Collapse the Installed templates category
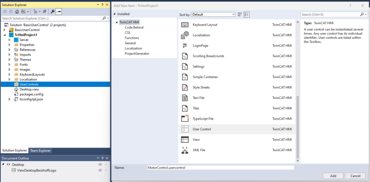The height and width of the screenshot is (182, 370). coord(115,14)
